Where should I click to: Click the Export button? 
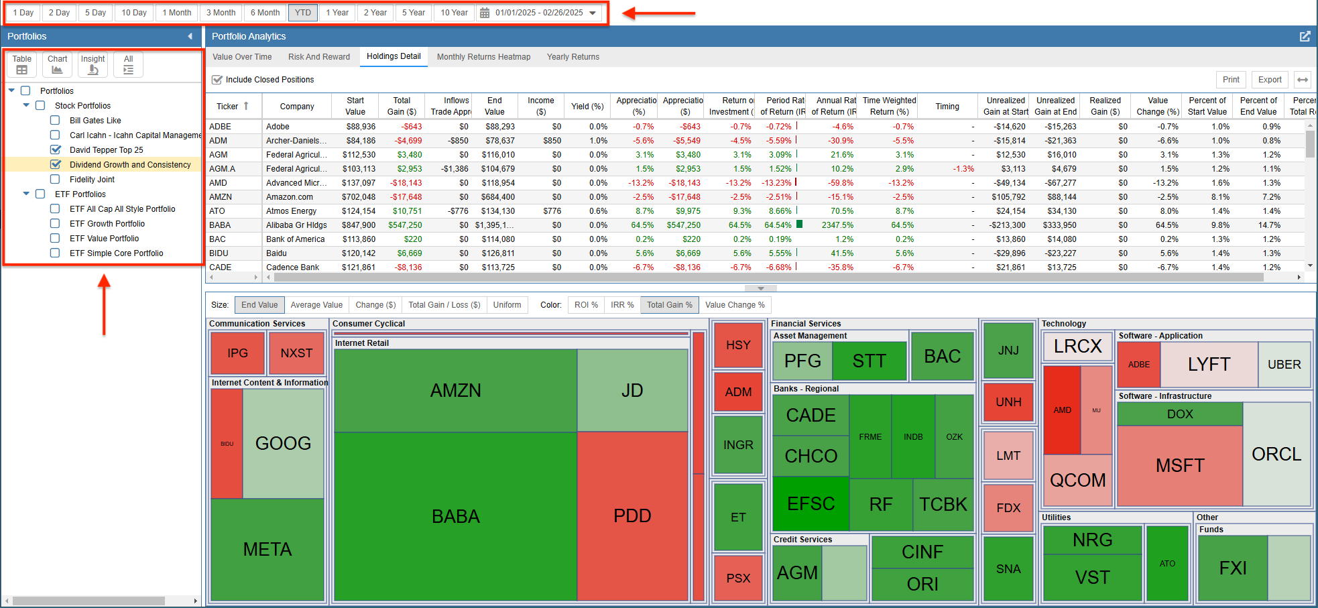(x=1270, y=80)
